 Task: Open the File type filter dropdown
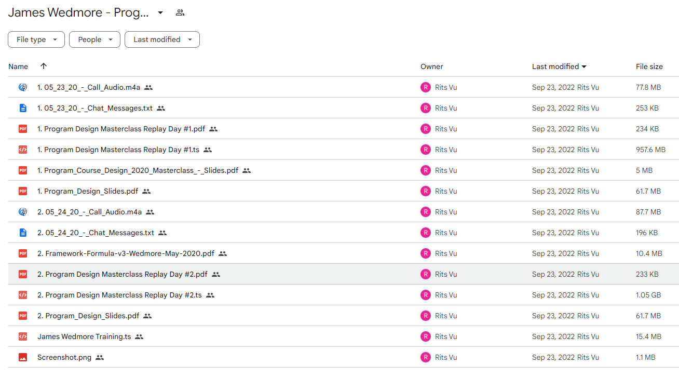(36, 39)
